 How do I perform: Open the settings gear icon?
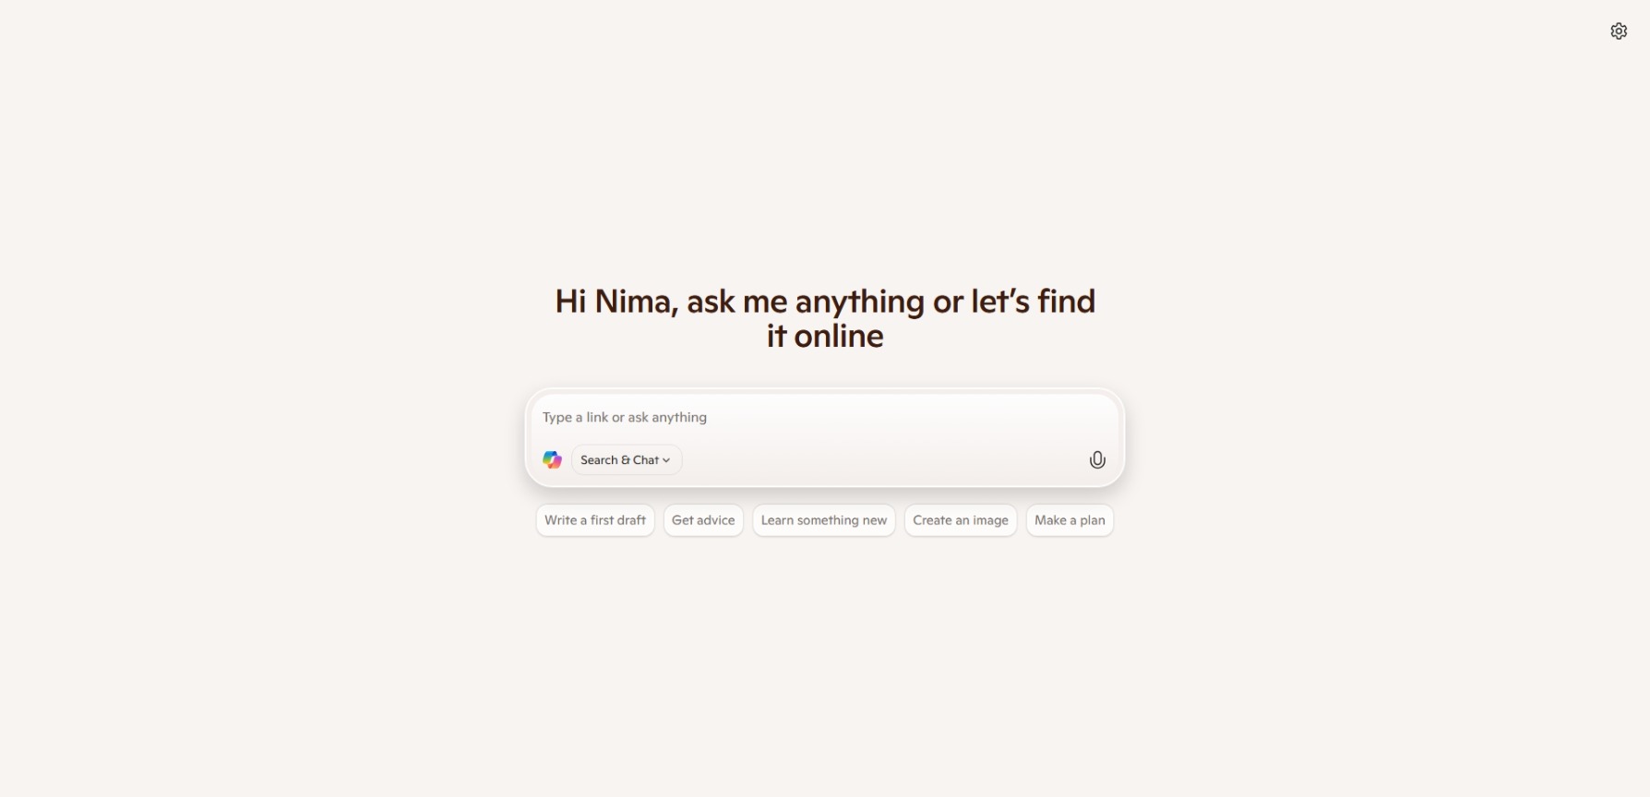pos(1619,31)
